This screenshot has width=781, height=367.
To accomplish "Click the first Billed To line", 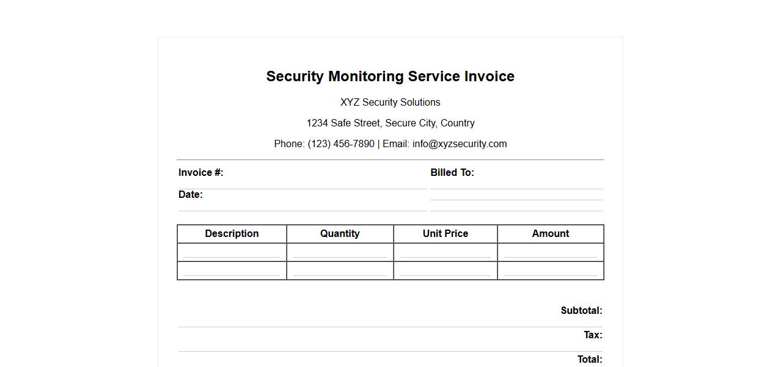I will point(516,184).
